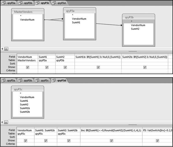The height and width of the screenshot is (147, 173).
Task: Uncheck Show box for MasterVendors VendorNum column
Action: (x=28, y=67)
